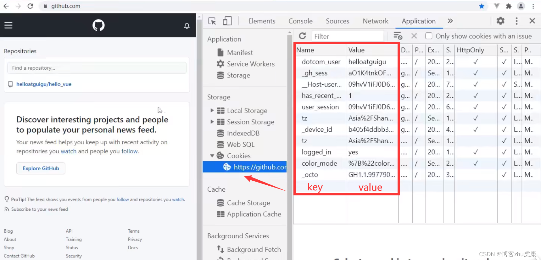The image size is (541, 260).
Task: Open the Terms footer link
Action: [x=134, y=231]
